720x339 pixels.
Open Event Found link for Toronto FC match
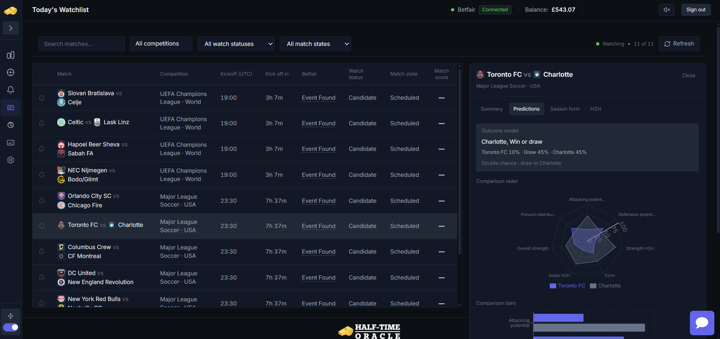(x=319, y=226)
